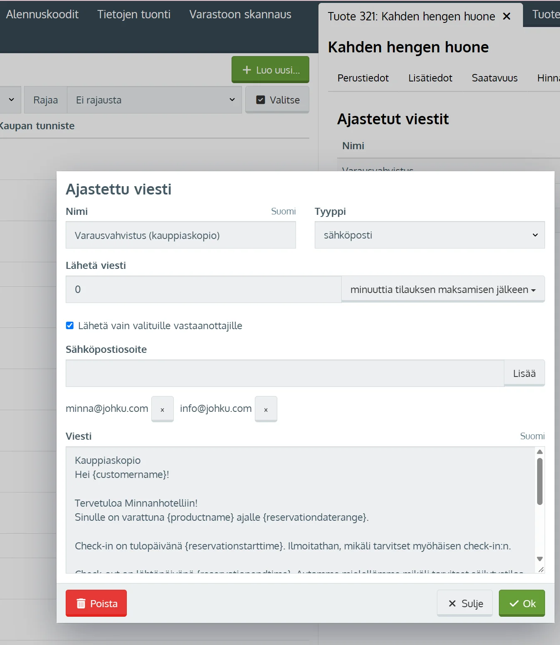Screen dimensions: 560x645
Task: Click the Suomi language label beside Viesti
Action: (532, 436)
